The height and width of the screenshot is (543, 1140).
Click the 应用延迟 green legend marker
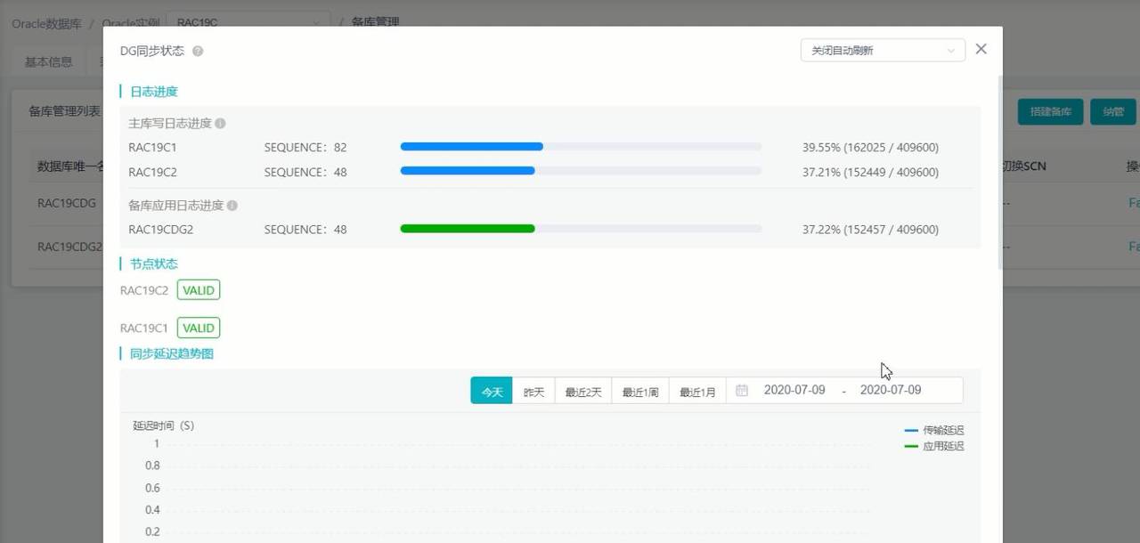pos(911,446)
